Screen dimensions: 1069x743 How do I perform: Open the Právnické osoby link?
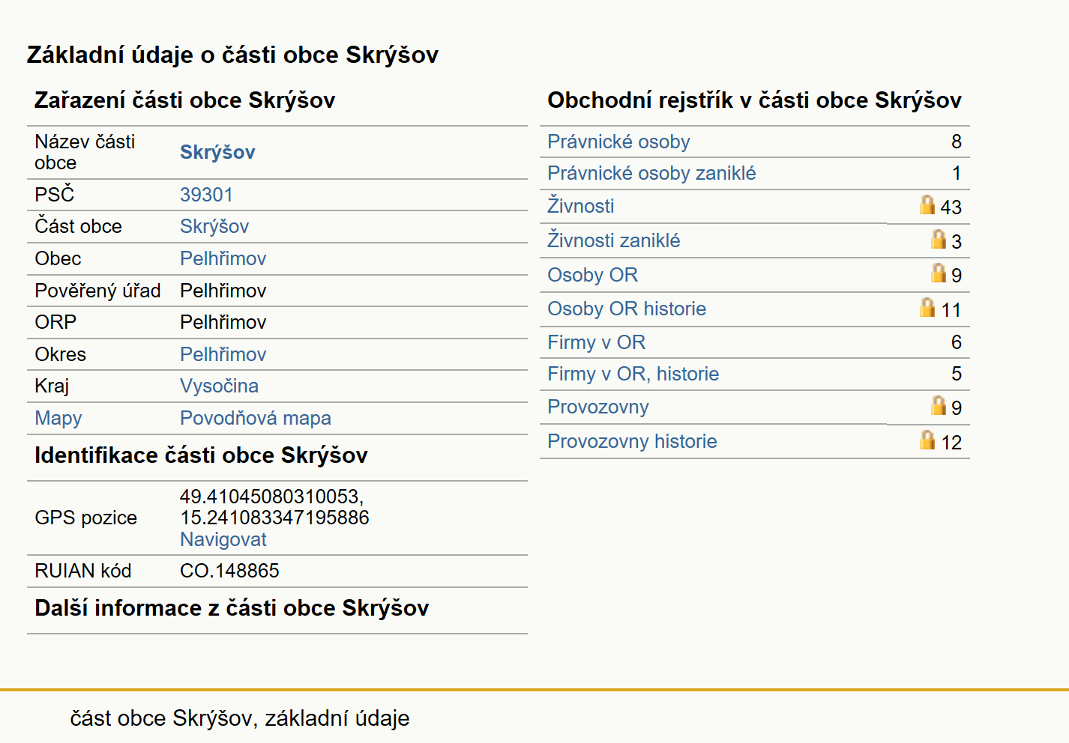coord(618,142)
